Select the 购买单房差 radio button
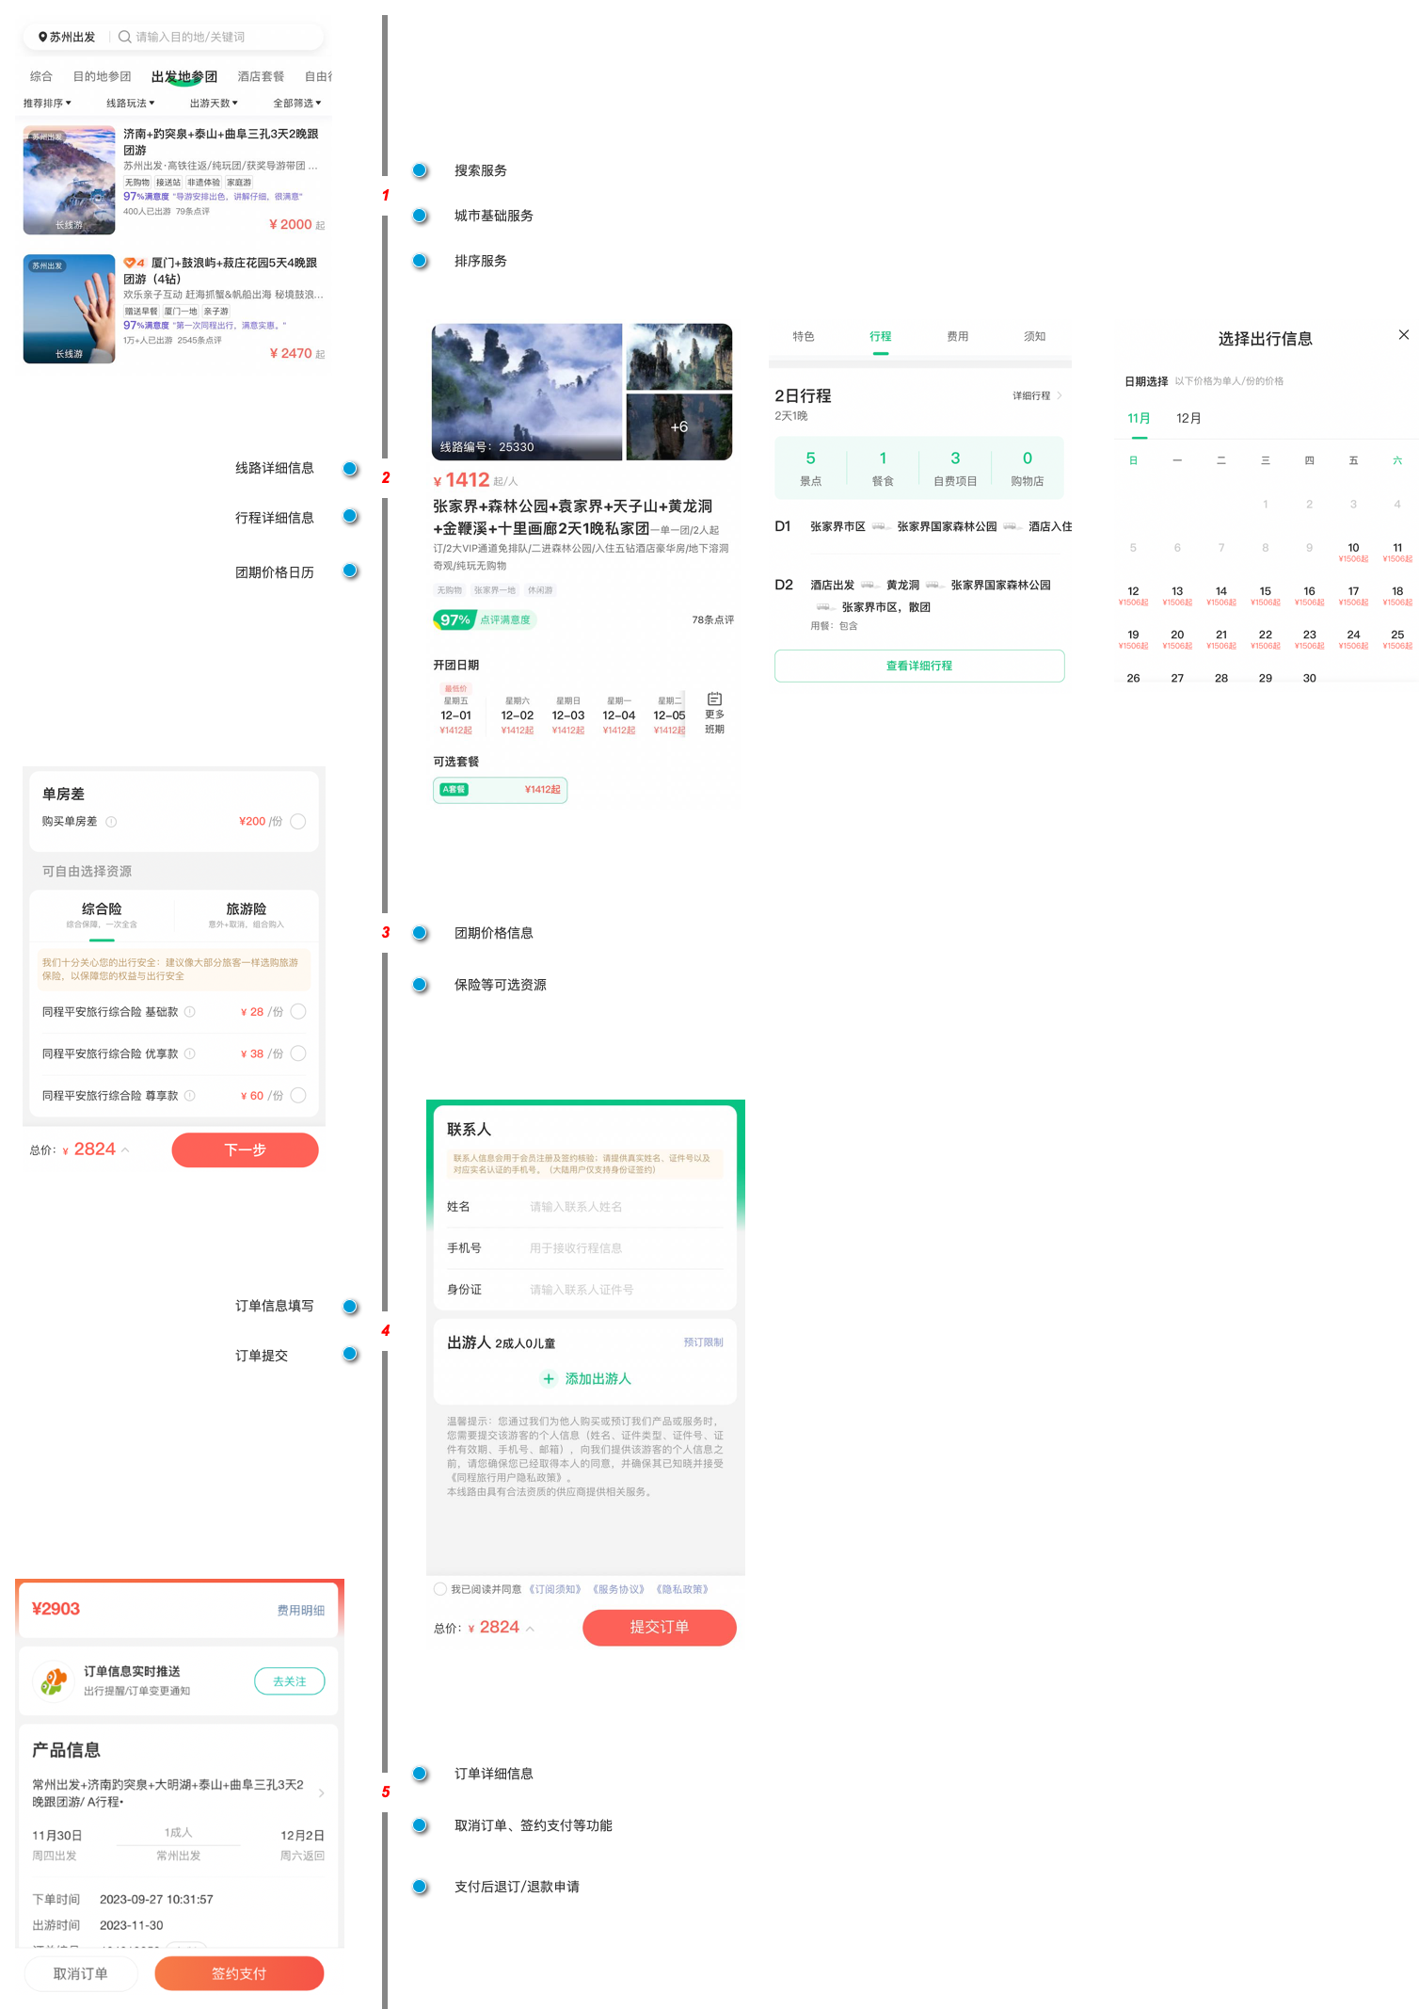The width and height of the screenshot is (1419, 2009). coord(298,822)
